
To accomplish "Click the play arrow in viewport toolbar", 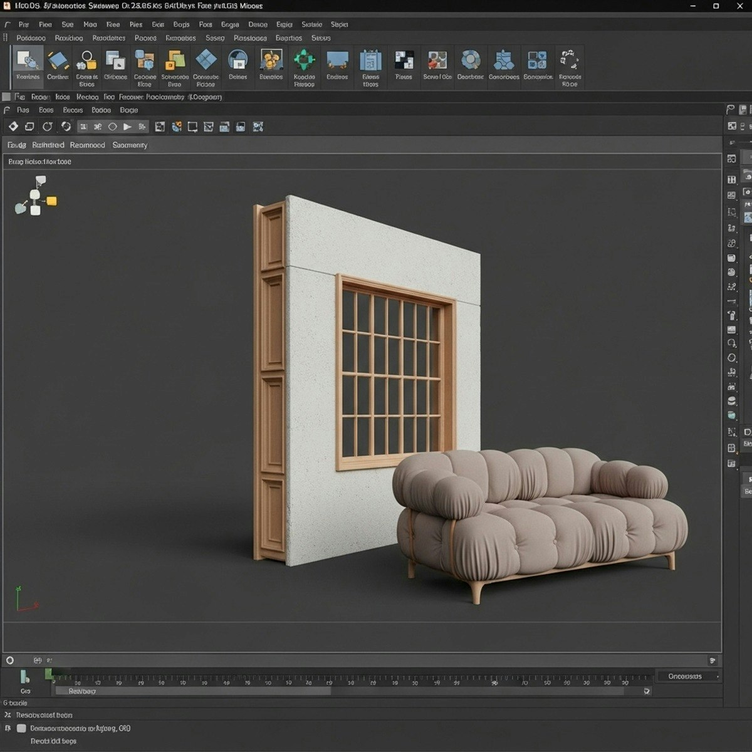I will [x=127, y=127].
